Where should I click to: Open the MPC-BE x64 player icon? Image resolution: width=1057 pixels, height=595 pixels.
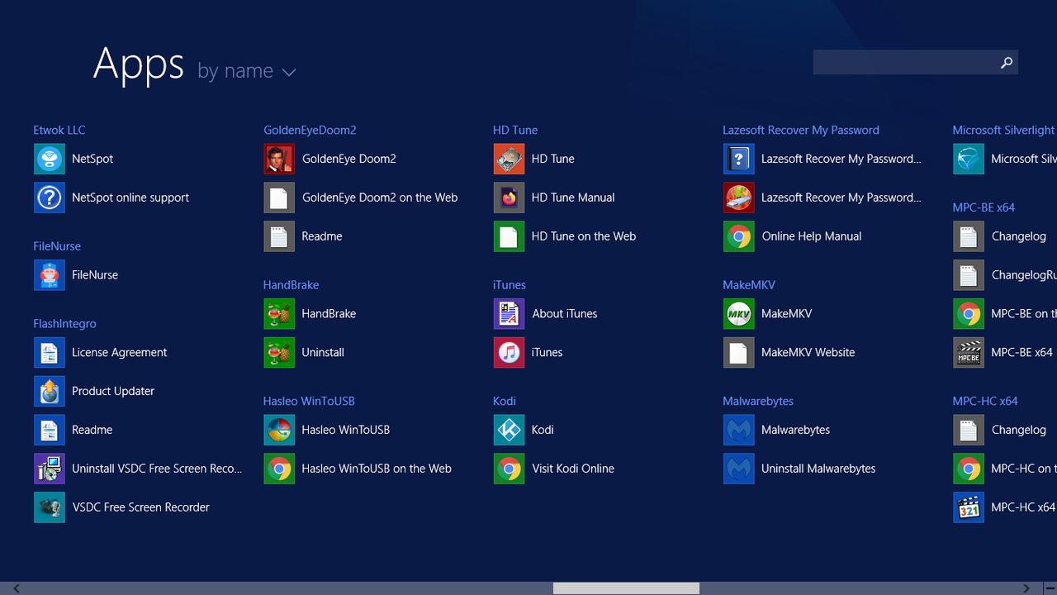968,353
